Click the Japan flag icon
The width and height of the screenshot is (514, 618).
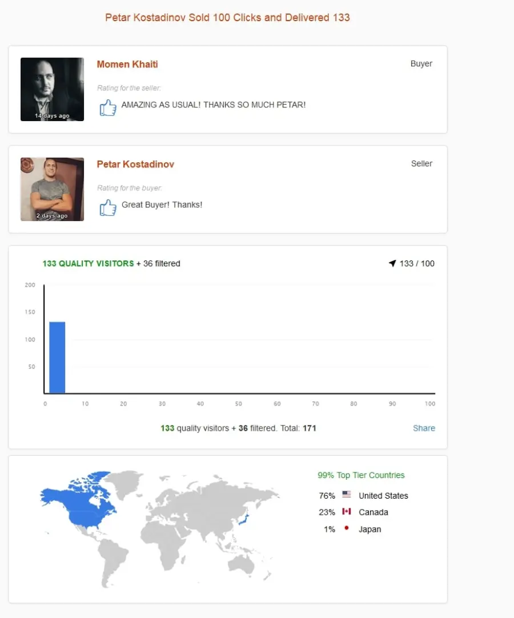pyautogui.click(x=347, y=528)
